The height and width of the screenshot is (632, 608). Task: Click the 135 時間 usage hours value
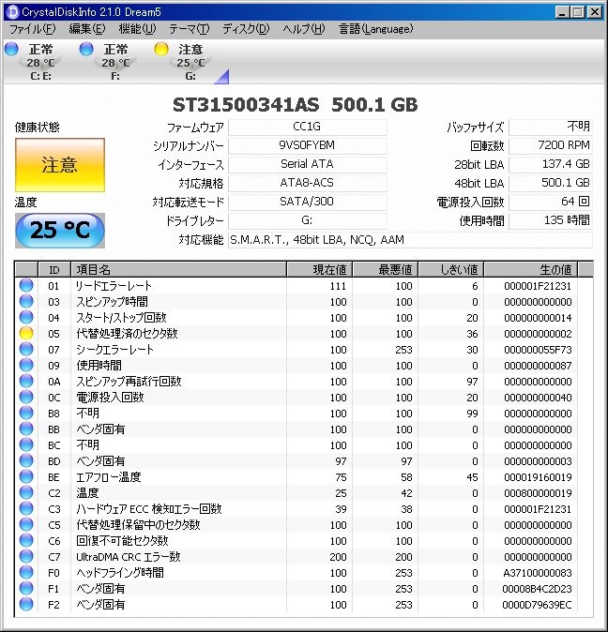tap(551, 220)
